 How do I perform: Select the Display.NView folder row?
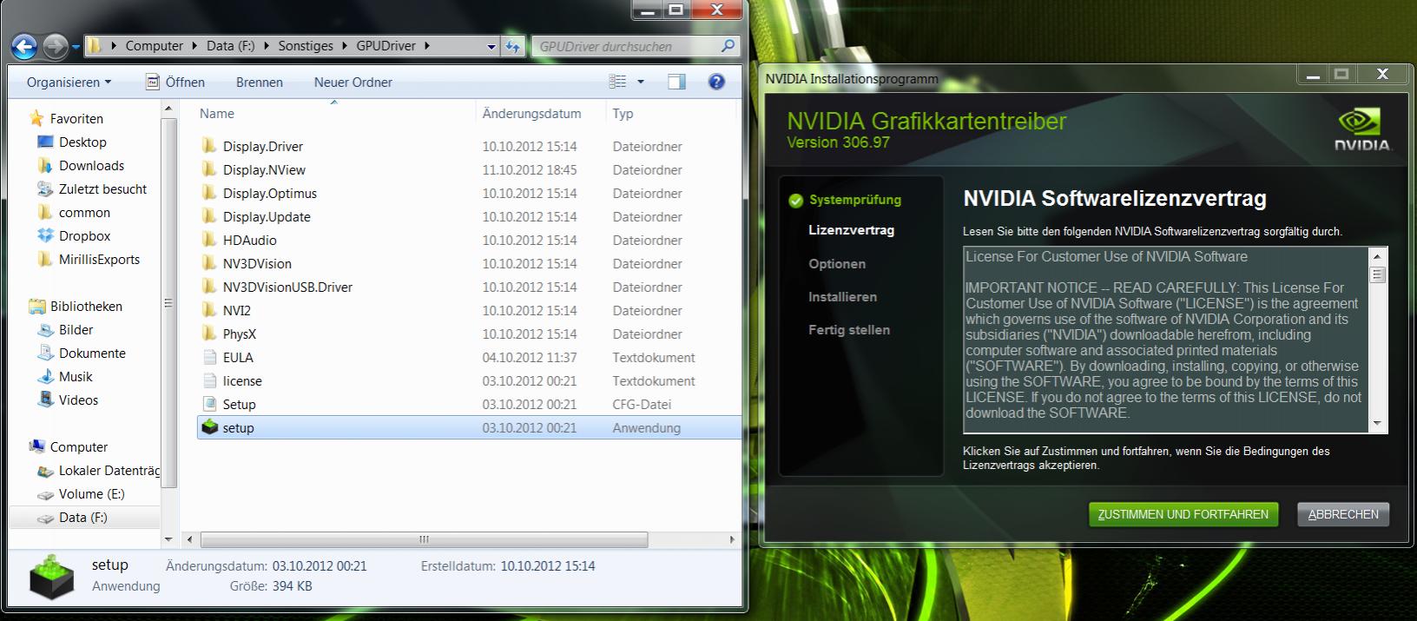pyautogui.click(x=469, y=169)
